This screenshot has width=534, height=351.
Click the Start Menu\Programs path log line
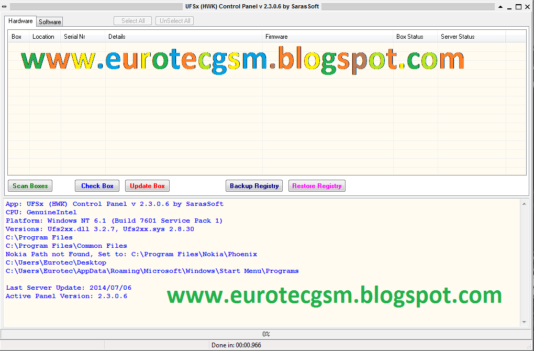[x=152, y=271]
